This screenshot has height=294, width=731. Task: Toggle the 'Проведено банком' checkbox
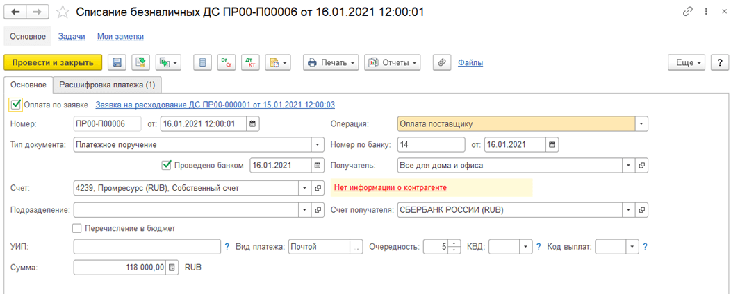(x=166, y=165)
